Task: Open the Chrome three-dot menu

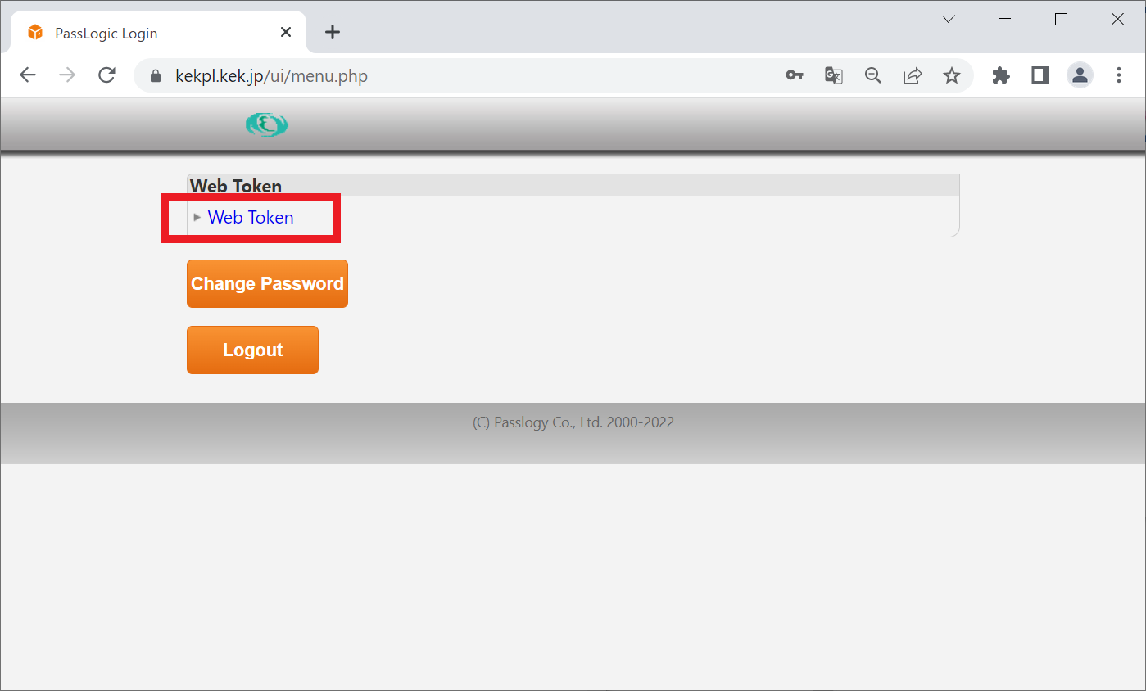Action: click(x=1119, y=75)
